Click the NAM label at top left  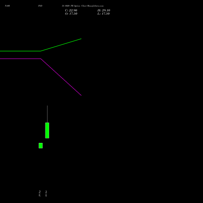7,6
